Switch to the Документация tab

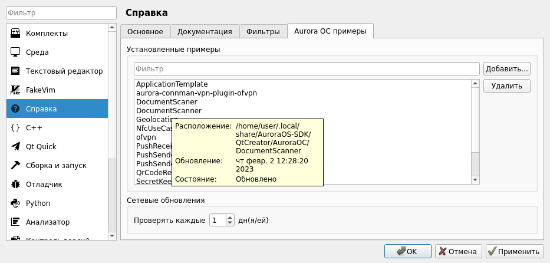[205, 32]
